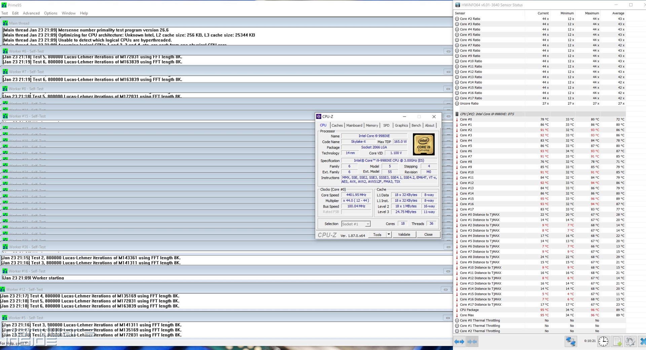Click Uncore Ratio clock icon
The image size is (646, 350).
tap(457, 103)
